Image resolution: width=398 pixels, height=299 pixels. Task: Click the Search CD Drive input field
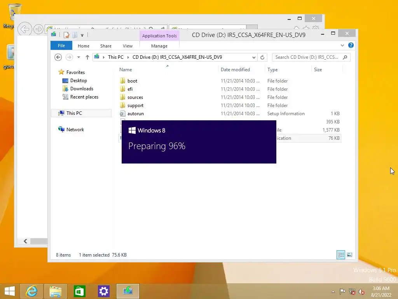tap(307, 57)
